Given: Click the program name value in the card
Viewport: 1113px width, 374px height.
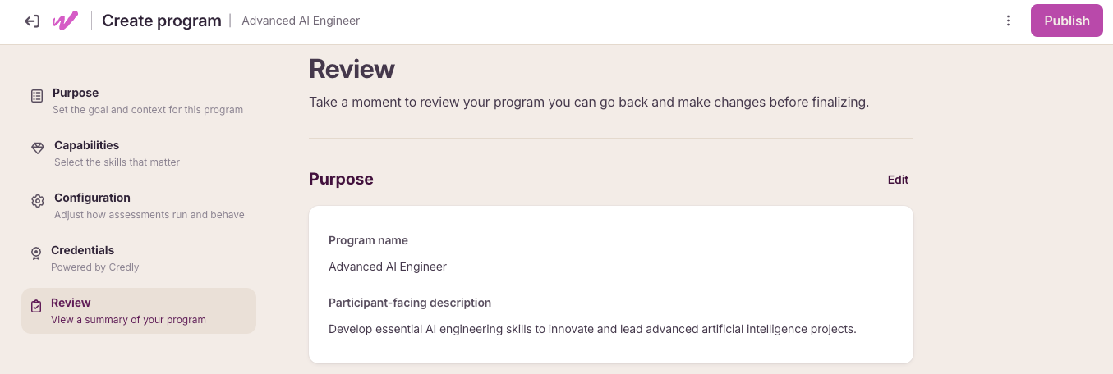Looking at the screenshot, I should (x=388, y=267).
